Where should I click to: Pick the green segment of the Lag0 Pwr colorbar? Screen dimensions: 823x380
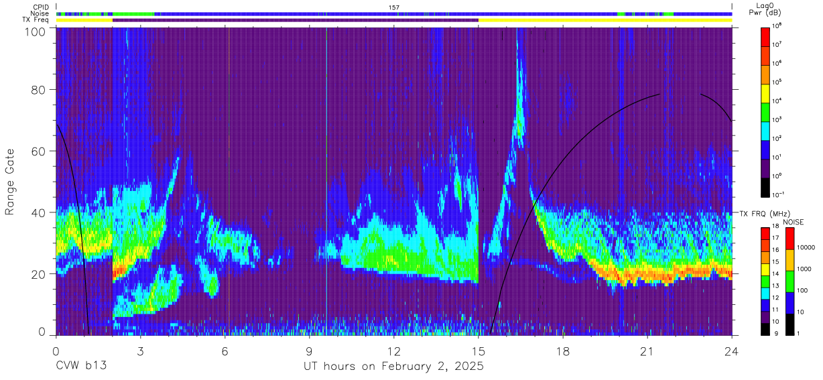[765, 112]
